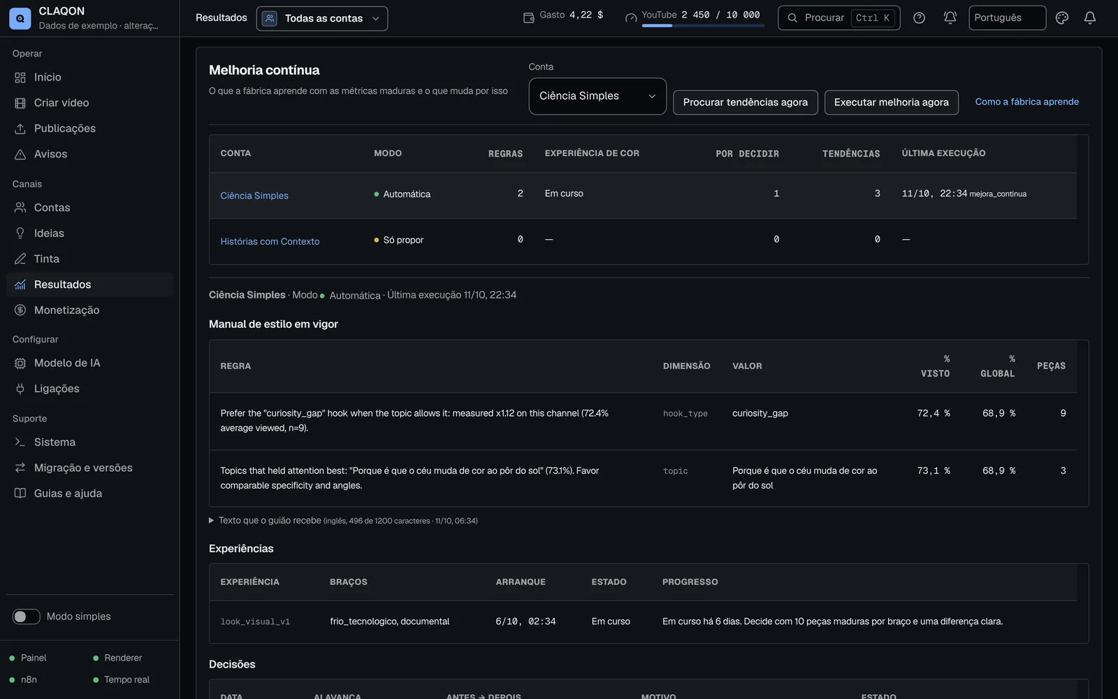Image resolution: width=1118 pixels, height=699 pixels.
Task: Click the Só propor mode cell
Action: click(399, 240)
